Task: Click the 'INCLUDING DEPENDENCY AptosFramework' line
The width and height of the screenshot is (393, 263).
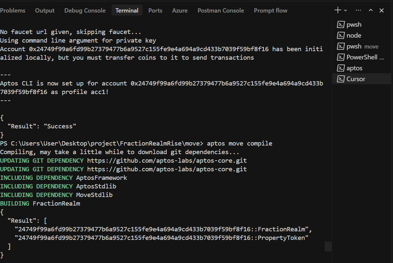Action: click(63, 178)
